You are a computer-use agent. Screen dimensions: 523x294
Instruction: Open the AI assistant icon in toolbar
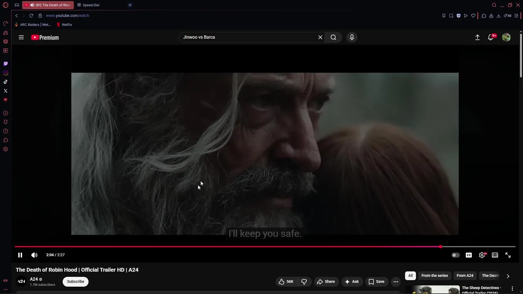click(x=507, y=16)
